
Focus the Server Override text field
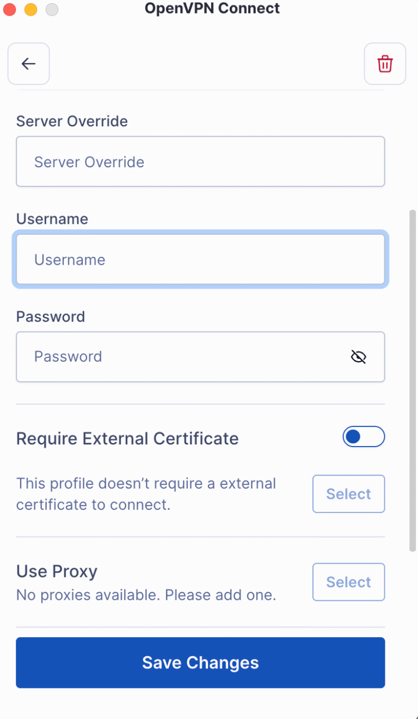(x=200, y=162)
